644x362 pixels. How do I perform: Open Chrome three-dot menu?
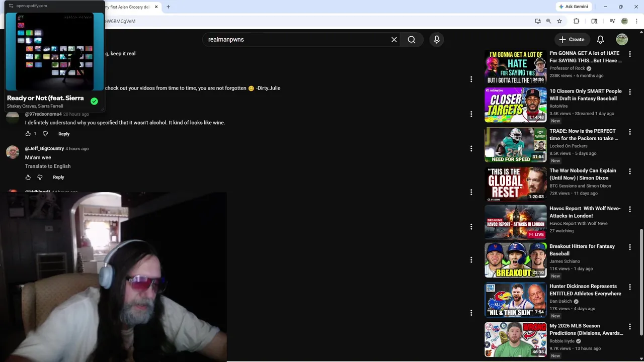tap(636, 21)
